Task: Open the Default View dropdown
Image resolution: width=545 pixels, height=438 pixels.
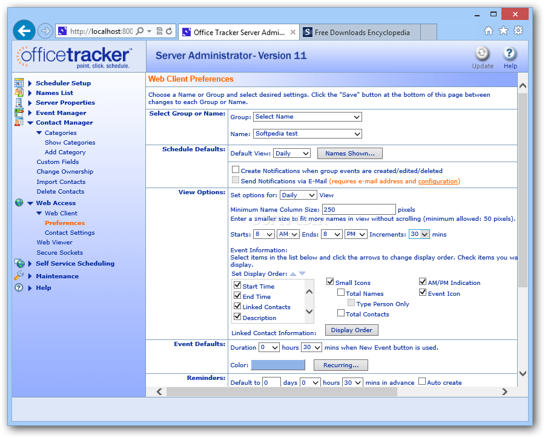Action: tap(292, 153)
